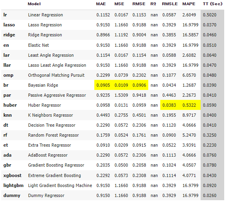Select the lasso row index label
The width and height of the screenshot is (227, 203).
point(9,25)
